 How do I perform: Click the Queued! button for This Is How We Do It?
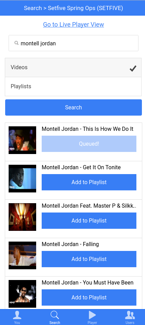click(89, 144)
